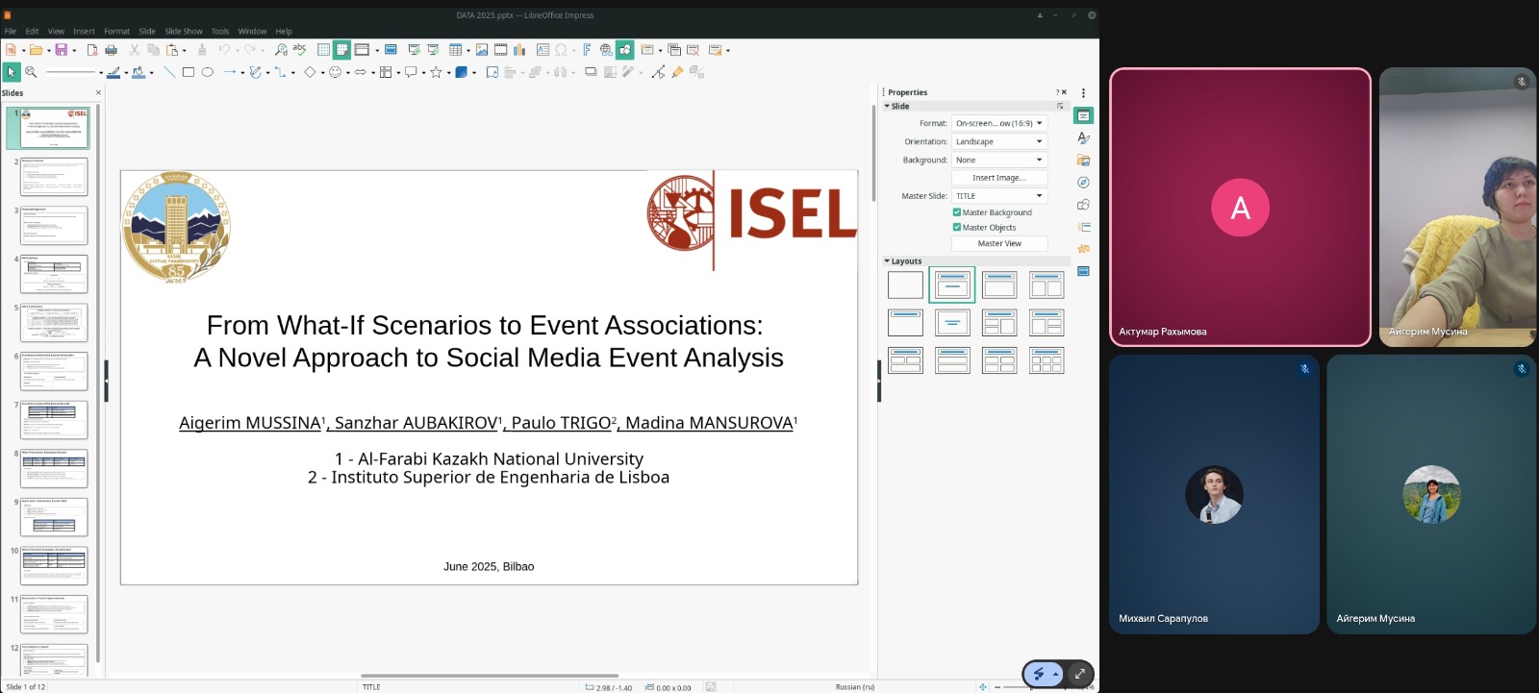Click the Insert Image... button
The width and height of the screenshot is (1539, 693).
click(998, 178)
